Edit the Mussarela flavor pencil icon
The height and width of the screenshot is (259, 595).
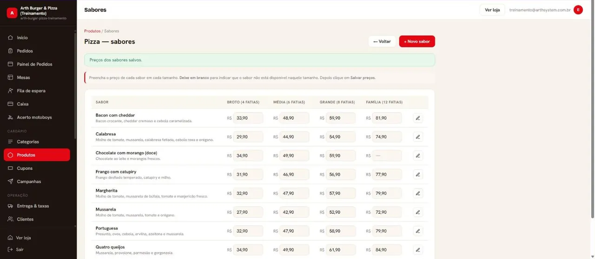click(418, 212)
